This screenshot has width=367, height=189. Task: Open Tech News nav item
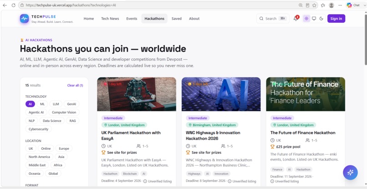point(110,19)
